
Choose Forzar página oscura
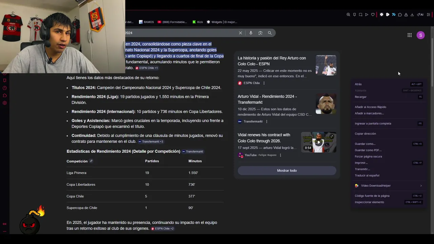point(388,157)
